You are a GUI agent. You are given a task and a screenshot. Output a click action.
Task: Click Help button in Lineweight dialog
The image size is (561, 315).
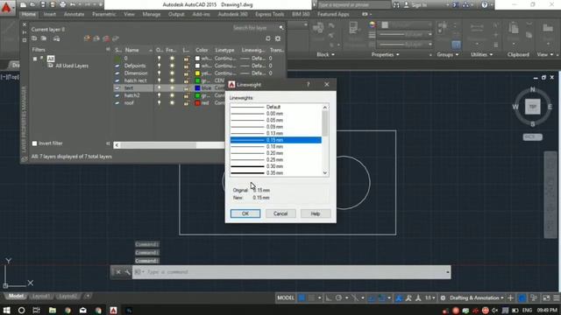316,213
